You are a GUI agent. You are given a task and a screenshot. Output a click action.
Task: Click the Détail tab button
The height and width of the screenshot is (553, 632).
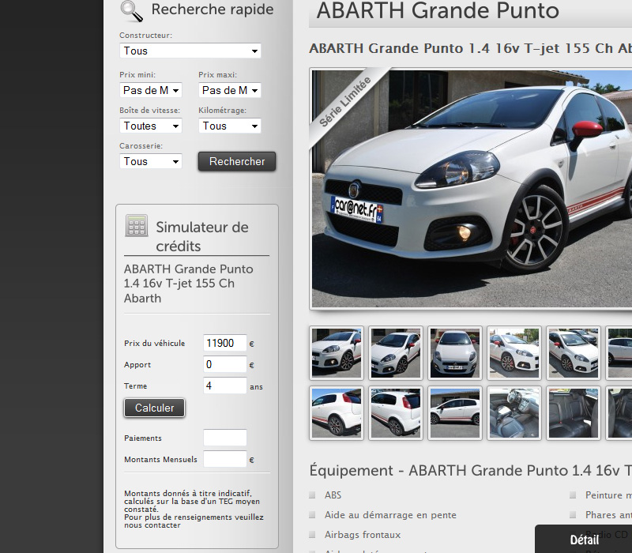pyautogui.click(x=584, y=540)
